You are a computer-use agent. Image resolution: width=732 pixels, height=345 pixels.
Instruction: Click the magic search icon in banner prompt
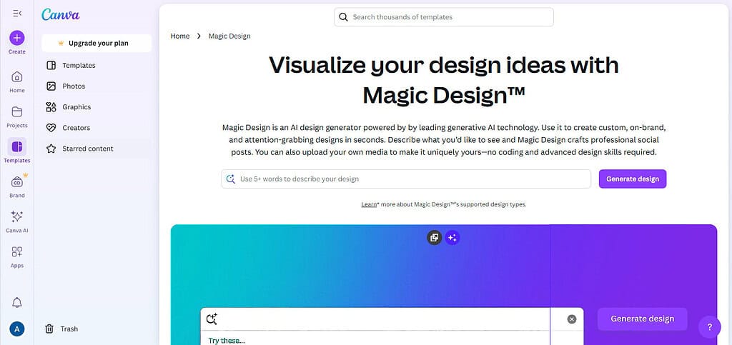click(212, 319)
